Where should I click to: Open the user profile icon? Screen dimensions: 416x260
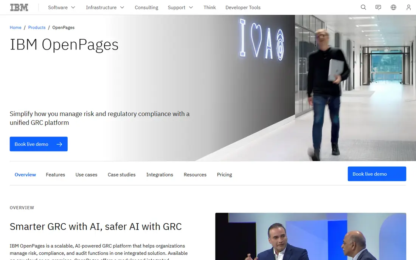[408, 8]
